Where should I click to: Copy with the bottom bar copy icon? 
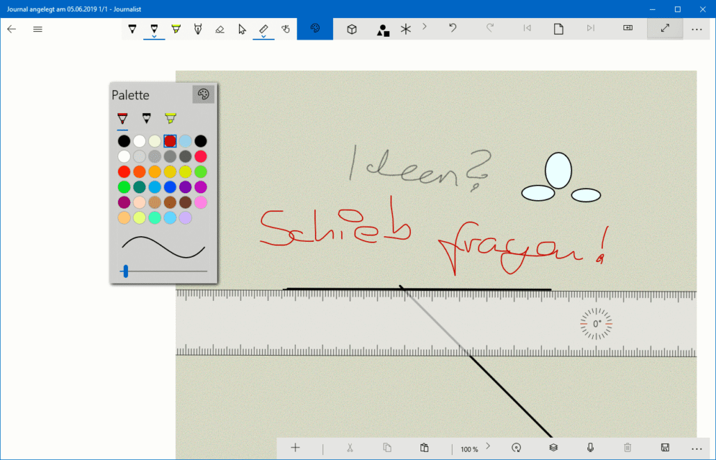click(x=387, y=447)
